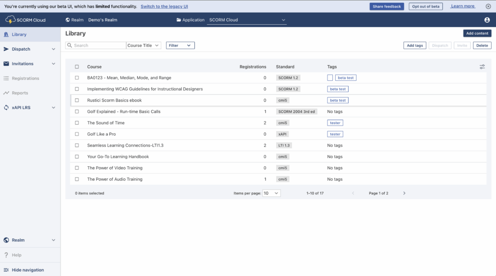The image size is (496, 276).
Task: Check The Power of Video Training row
Action: [77, 168]
